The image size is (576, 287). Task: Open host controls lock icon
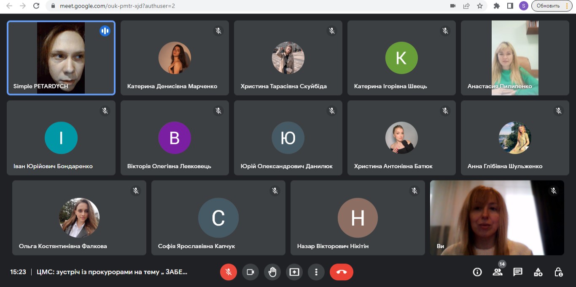coord(558,272)
